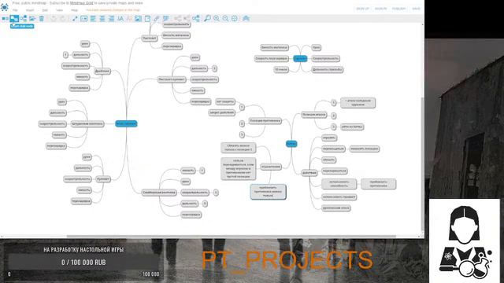This screenshot has width=504, height=283.
Task: Select the 'ограничения' node
Action: pos(271,167)
